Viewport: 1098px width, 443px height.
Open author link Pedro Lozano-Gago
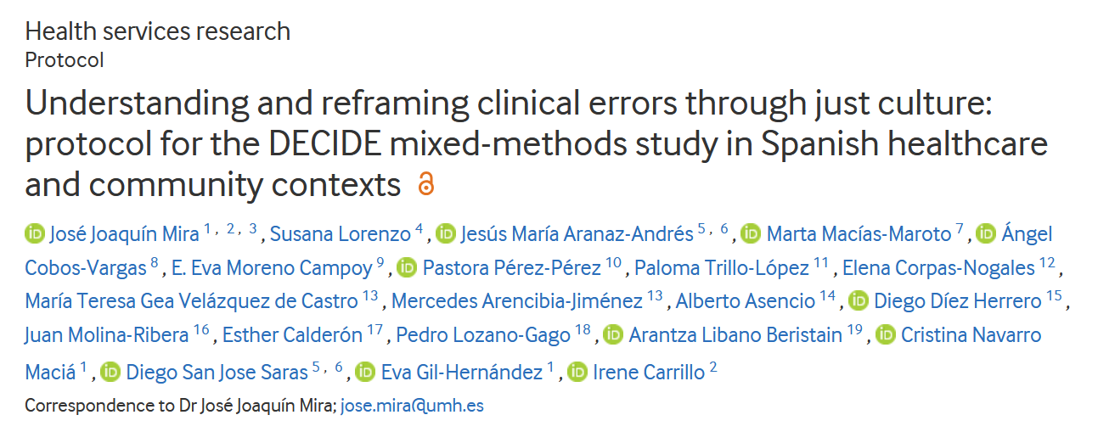pos(483,335)
